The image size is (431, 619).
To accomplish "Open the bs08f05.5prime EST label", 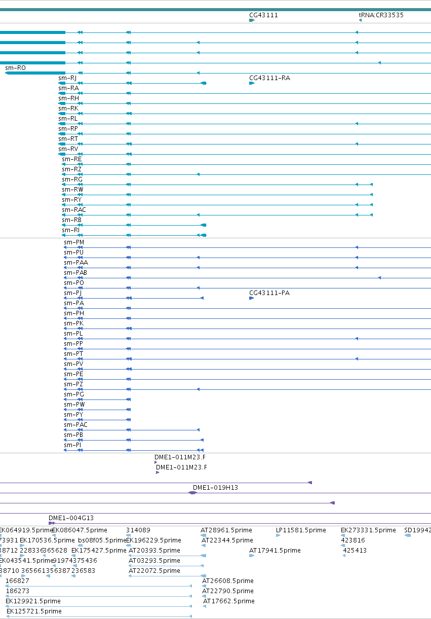I will tap(102, 540).
